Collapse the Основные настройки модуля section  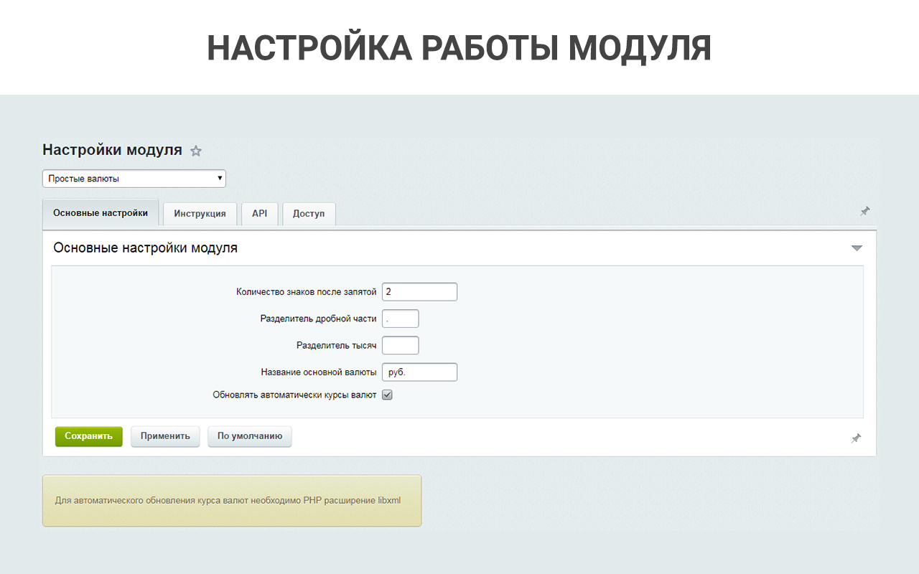tap(856, 248)
